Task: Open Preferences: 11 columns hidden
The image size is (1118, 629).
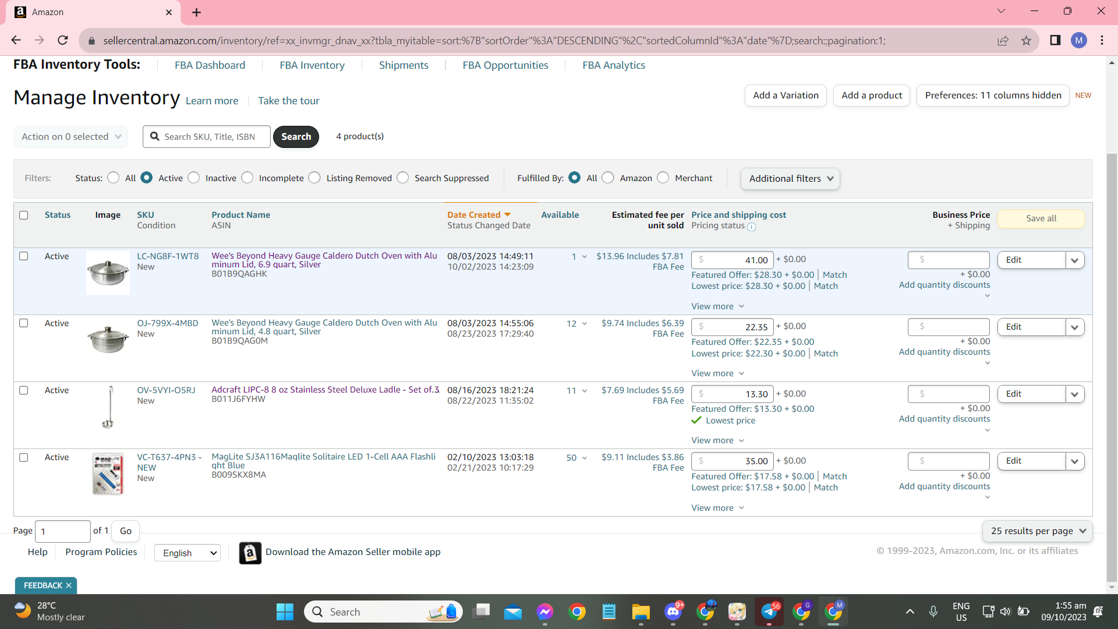Action: click(x=993, y=96)
